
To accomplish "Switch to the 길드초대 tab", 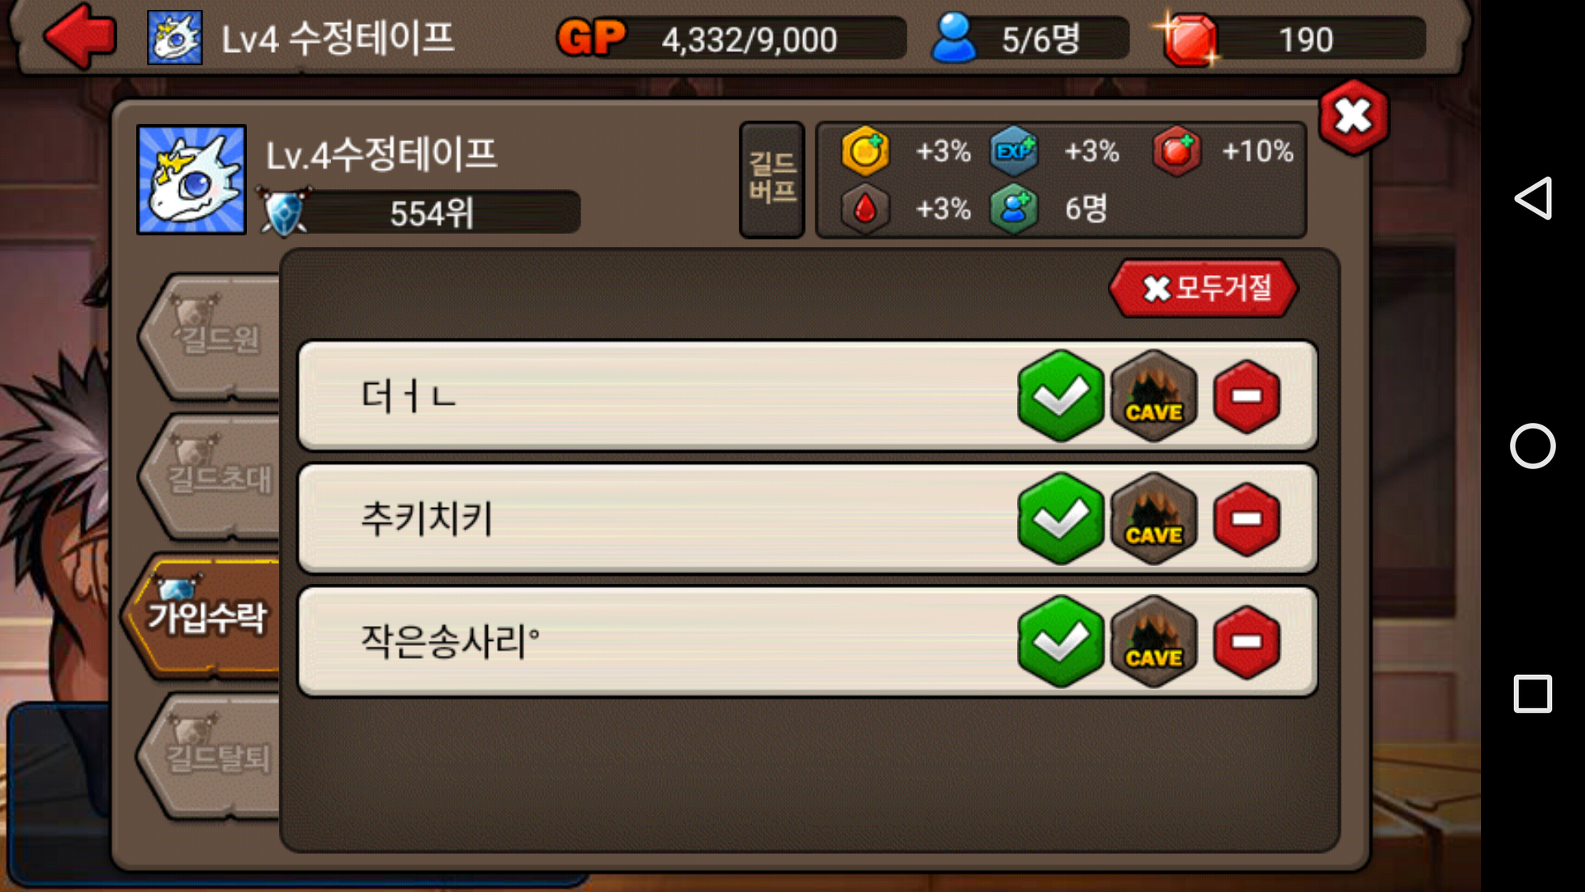I will 211,477.
